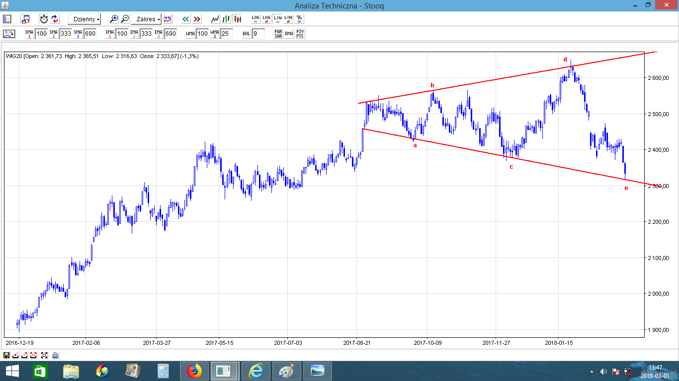The height and width of the screenshot is (381, 679).
Task: Open the Zakres range dropdown
Action: click(x=148, y=19)
